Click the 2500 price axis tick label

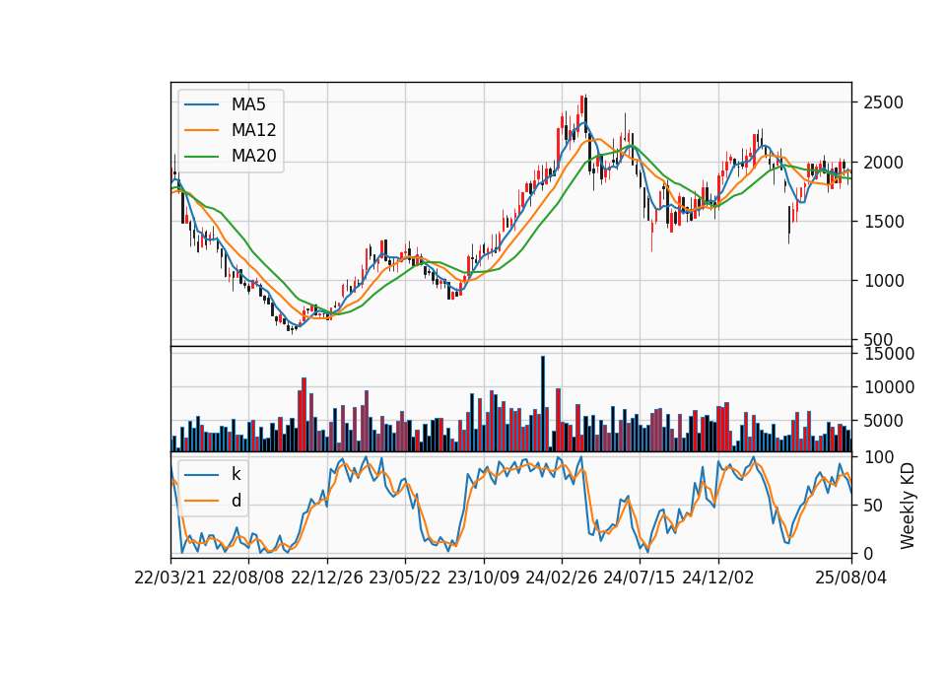click(x=883, y=102)
